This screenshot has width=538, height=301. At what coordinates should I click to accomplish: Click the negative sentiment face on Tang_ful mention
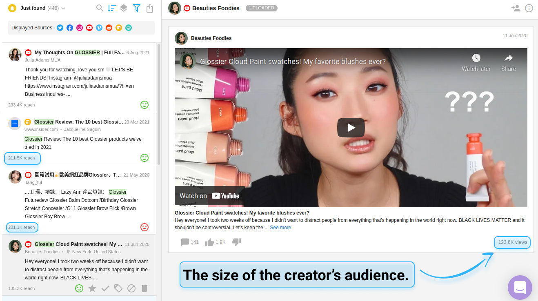pyautogui.click(x=145, y=227)
